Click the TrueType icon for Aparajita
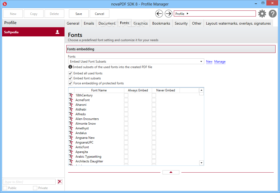This screenshot has width=280, height=193. coord(71,152)
